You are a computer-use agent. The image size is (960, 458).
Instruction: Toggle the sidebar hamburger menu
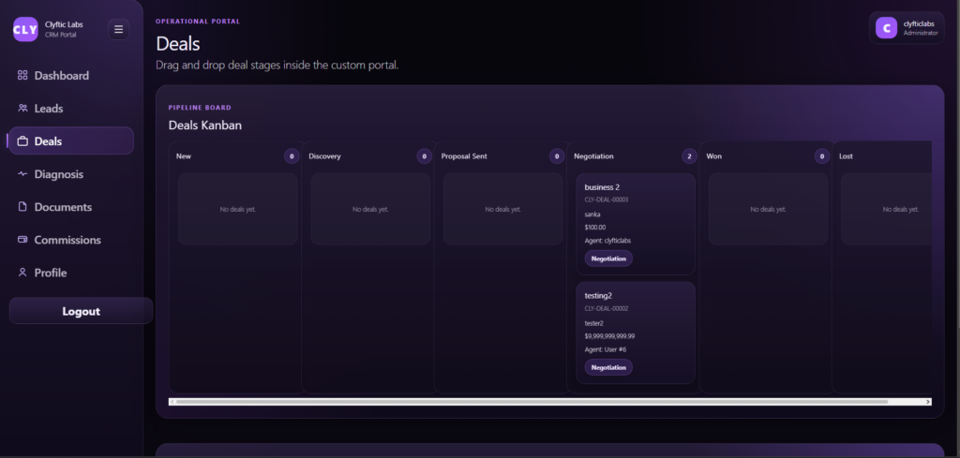[x=118, y=29]
